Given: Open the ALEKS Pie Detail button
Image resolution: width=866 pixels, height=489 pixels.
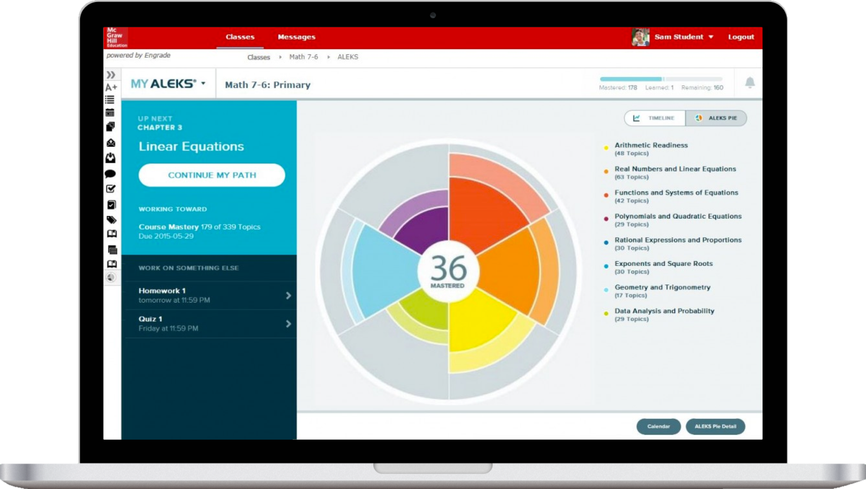Looking at the screenshot, I should [x=716, y=426].
